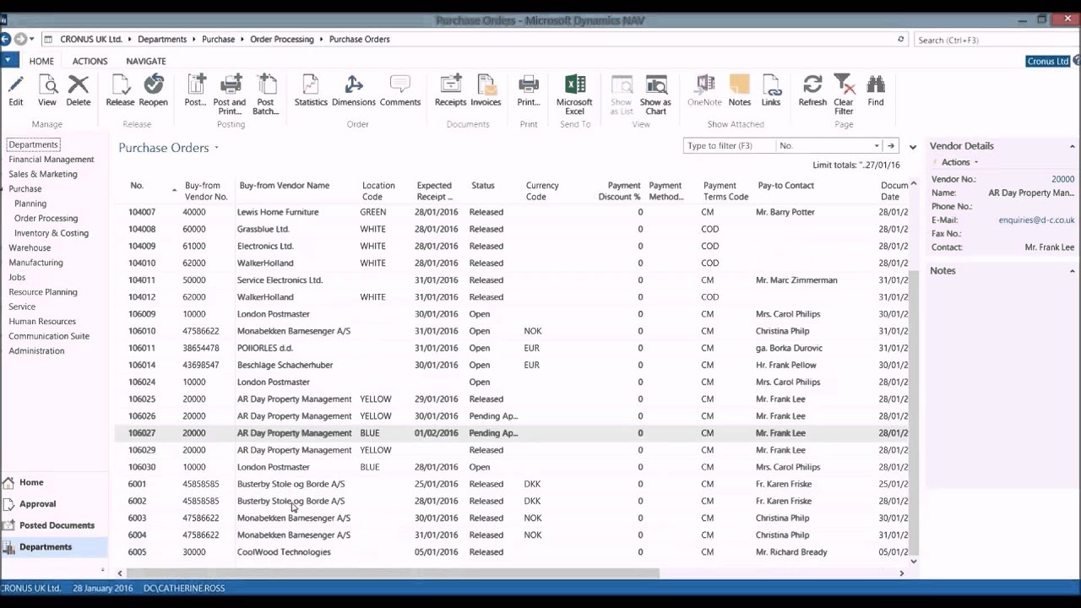This screenshot has height=608, width=1081.
Task: Collapse the Notes factbox
Action: coord(1073,271)
